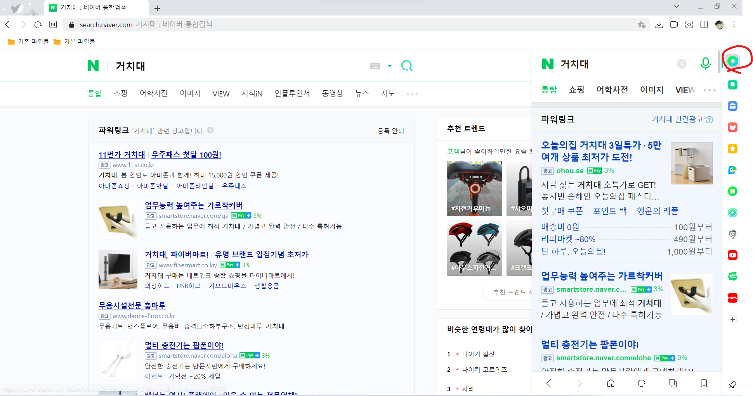Open 업무능력 높여주는 가르착커버 link on main page

click(194, 205)
